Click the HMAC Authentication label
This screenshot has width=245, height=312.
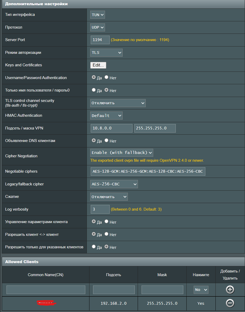pyautogui.click(x=24, y=115)
